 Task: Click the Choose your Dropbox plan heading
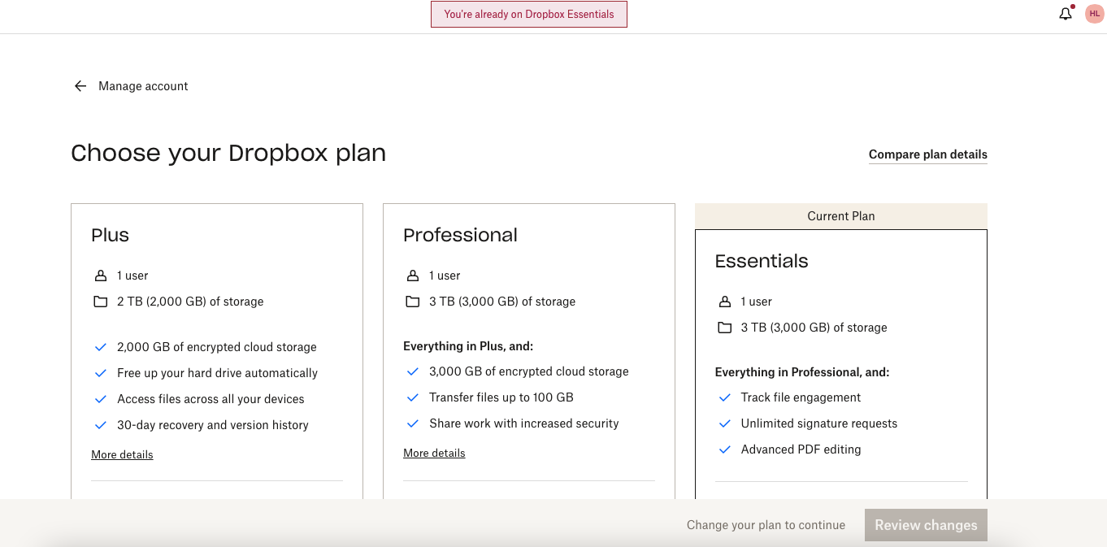(228, 153)
